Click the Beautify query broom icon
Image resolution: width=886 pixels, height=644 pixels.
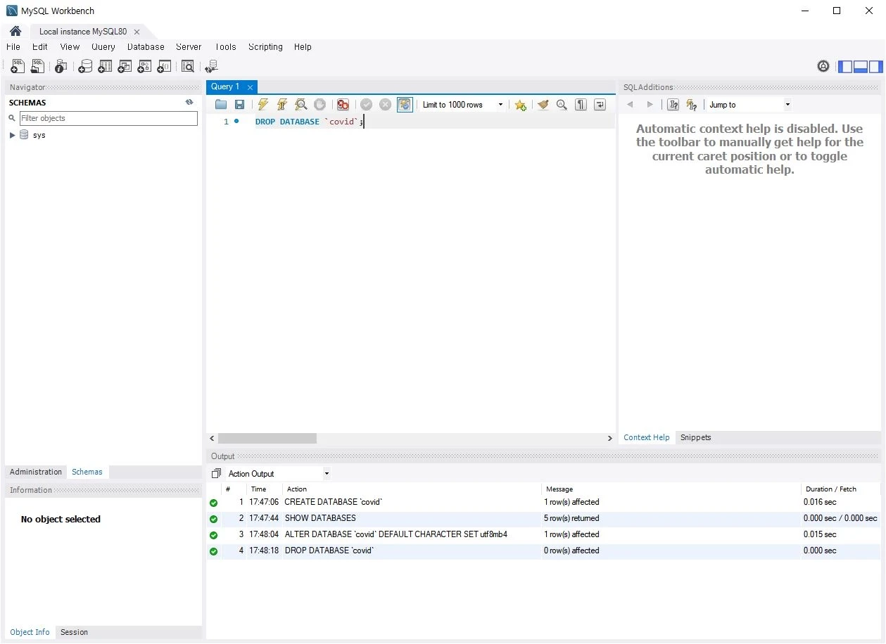543,105
